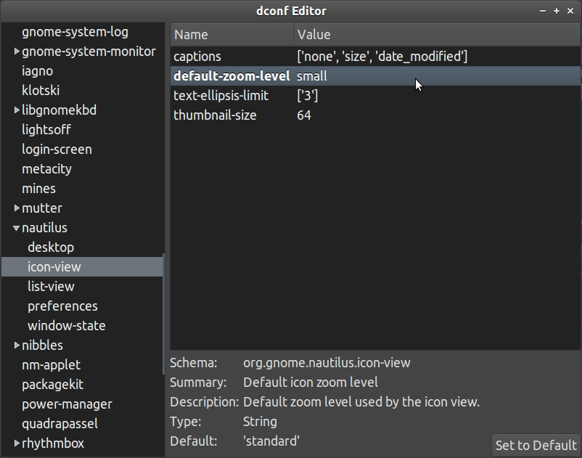This screenshot has height=458, width=582.
Task: Select default-zoom-level key name
Action: coord(231,76)
